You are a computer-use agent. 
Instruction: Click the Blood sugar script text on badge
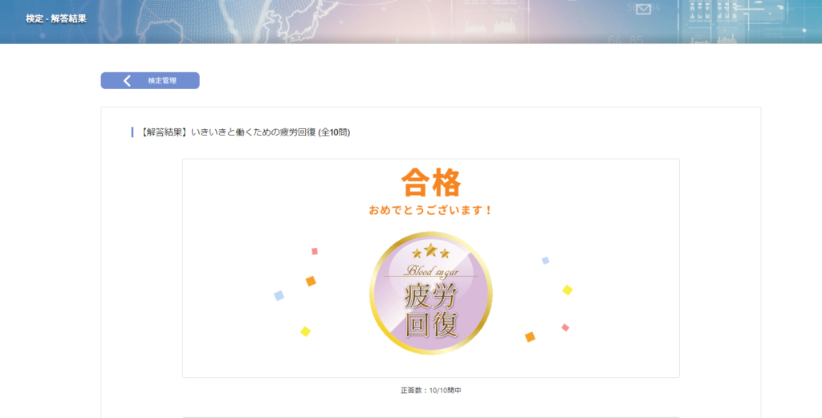click(432, 271)
